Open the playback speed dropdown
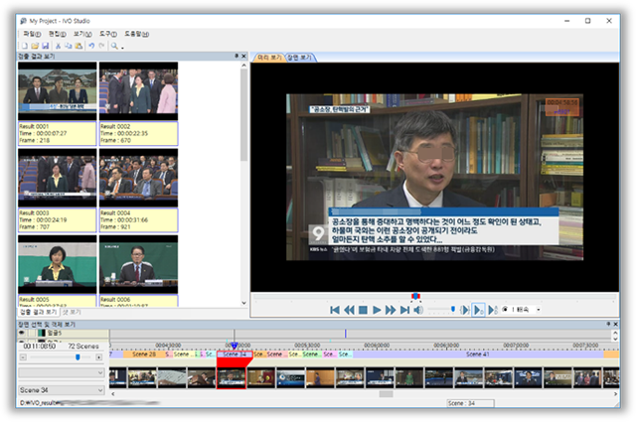 pyautogui.click(x=538, y=310)
